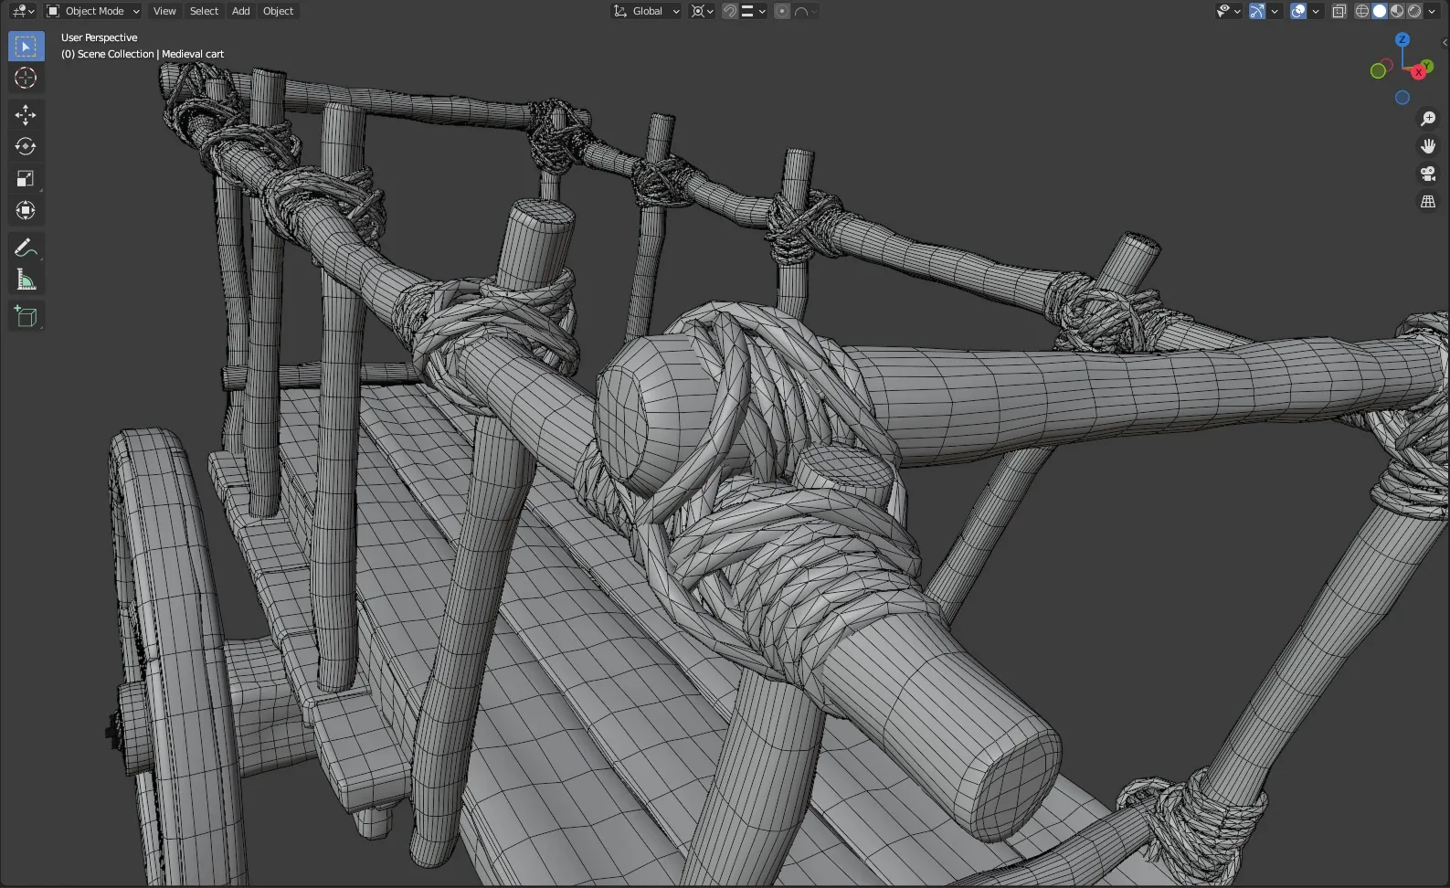Activate the 3D Cursor tool
The width and height of the screenshot is (1450, 888).
pyautogui.click(x=26, y=79)
